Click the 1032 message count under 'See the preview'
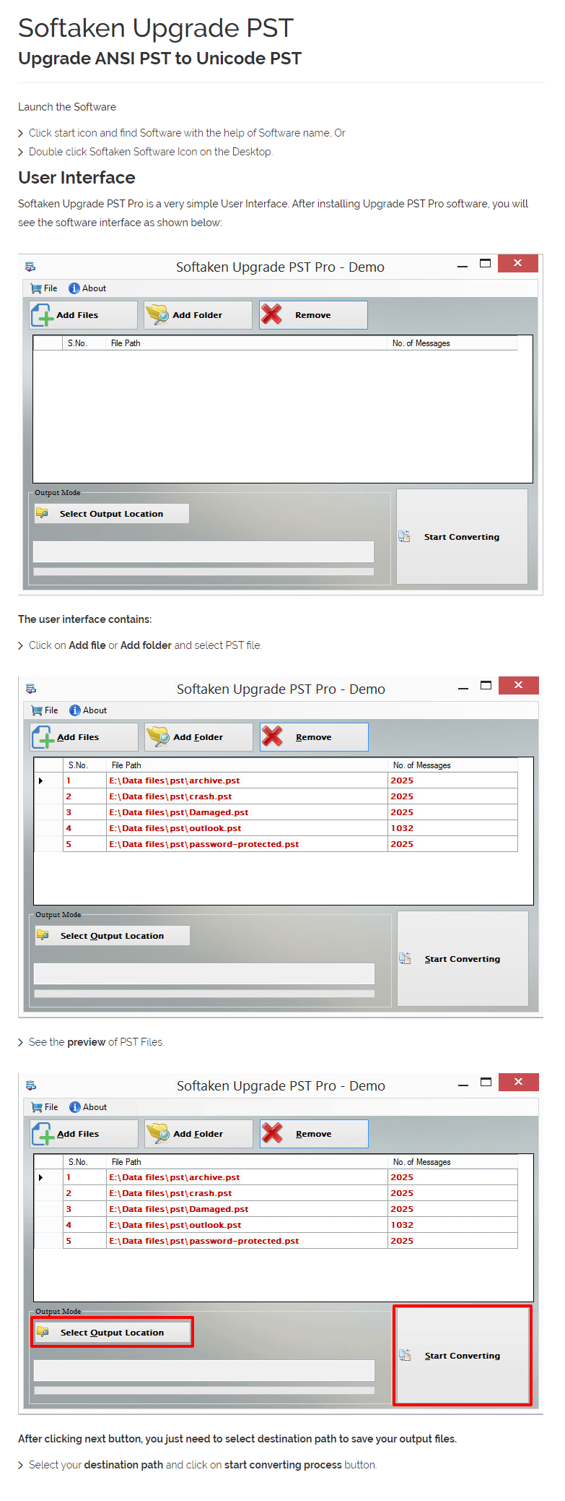The image size is (565, 1501). click(x=402, y=1225)
